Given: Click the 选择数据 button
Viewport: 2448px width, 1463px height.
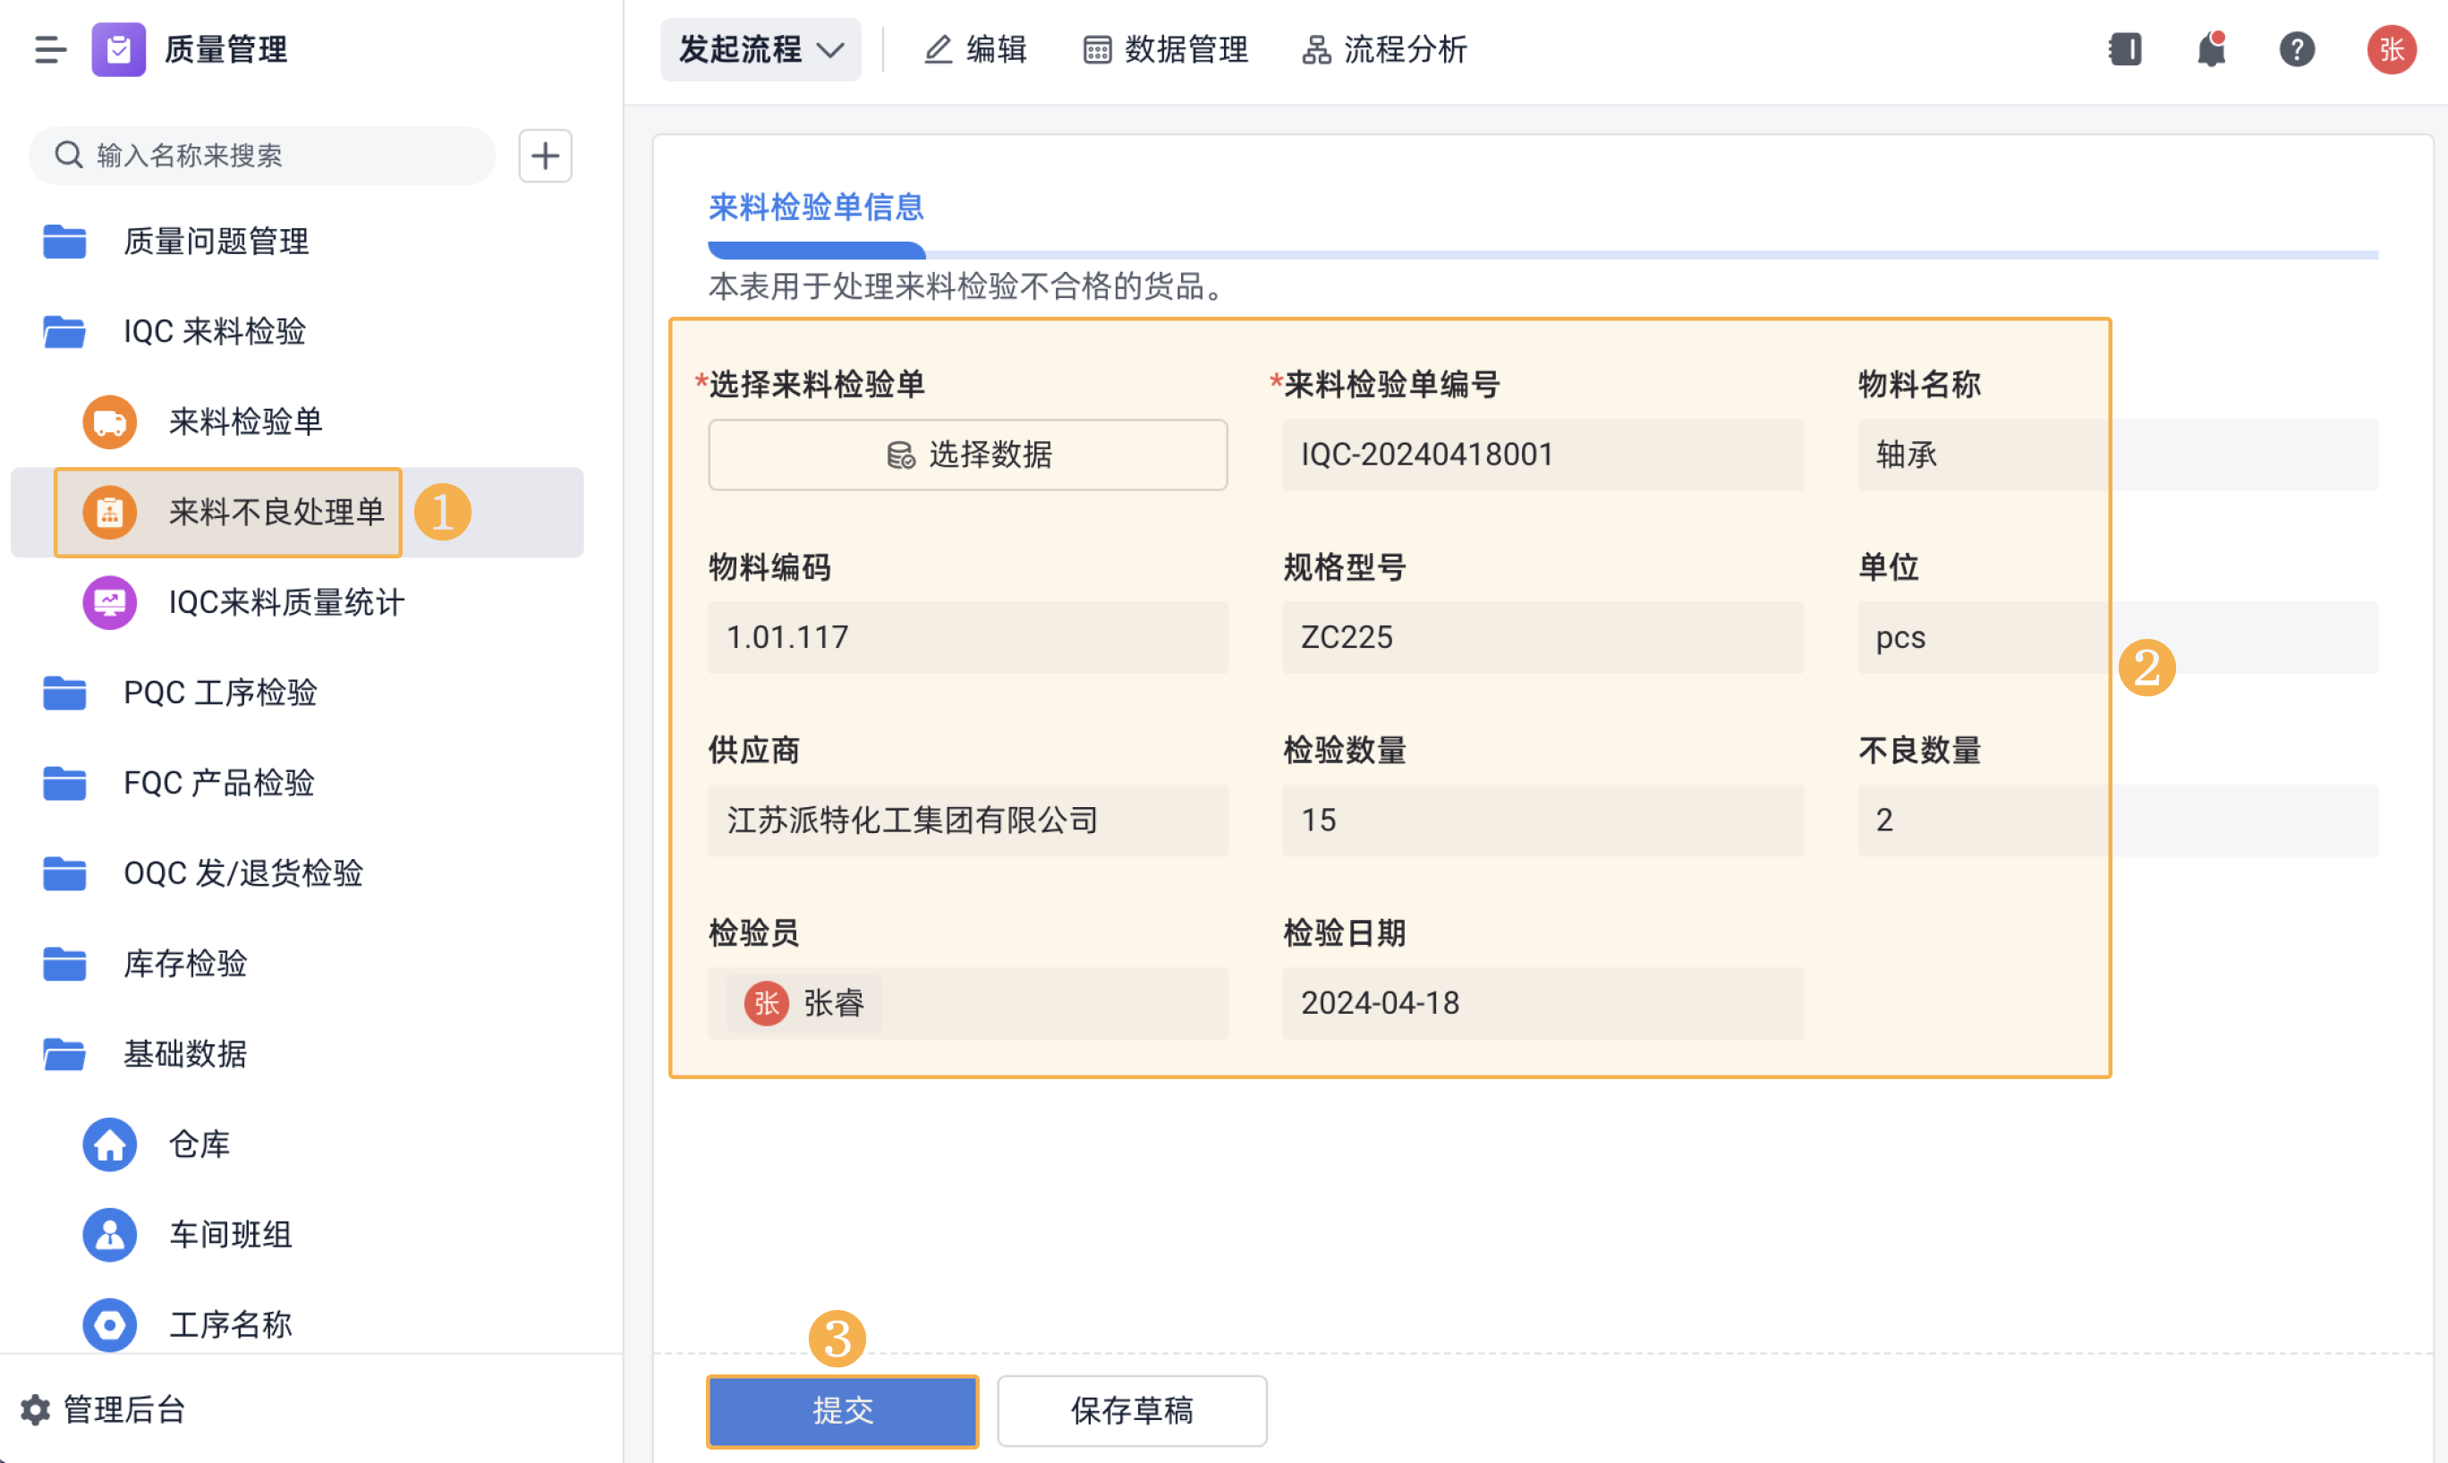Looking at the screenshot, I should click(x=968, y=455).
